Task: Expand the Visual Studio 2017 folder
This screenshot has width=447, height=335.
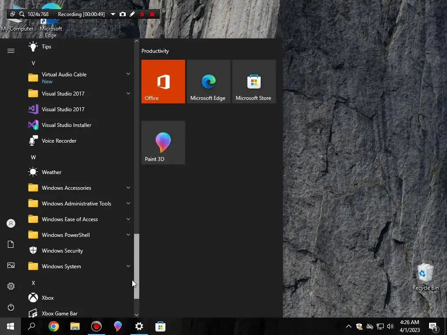Action: click(x=128, y=93)
